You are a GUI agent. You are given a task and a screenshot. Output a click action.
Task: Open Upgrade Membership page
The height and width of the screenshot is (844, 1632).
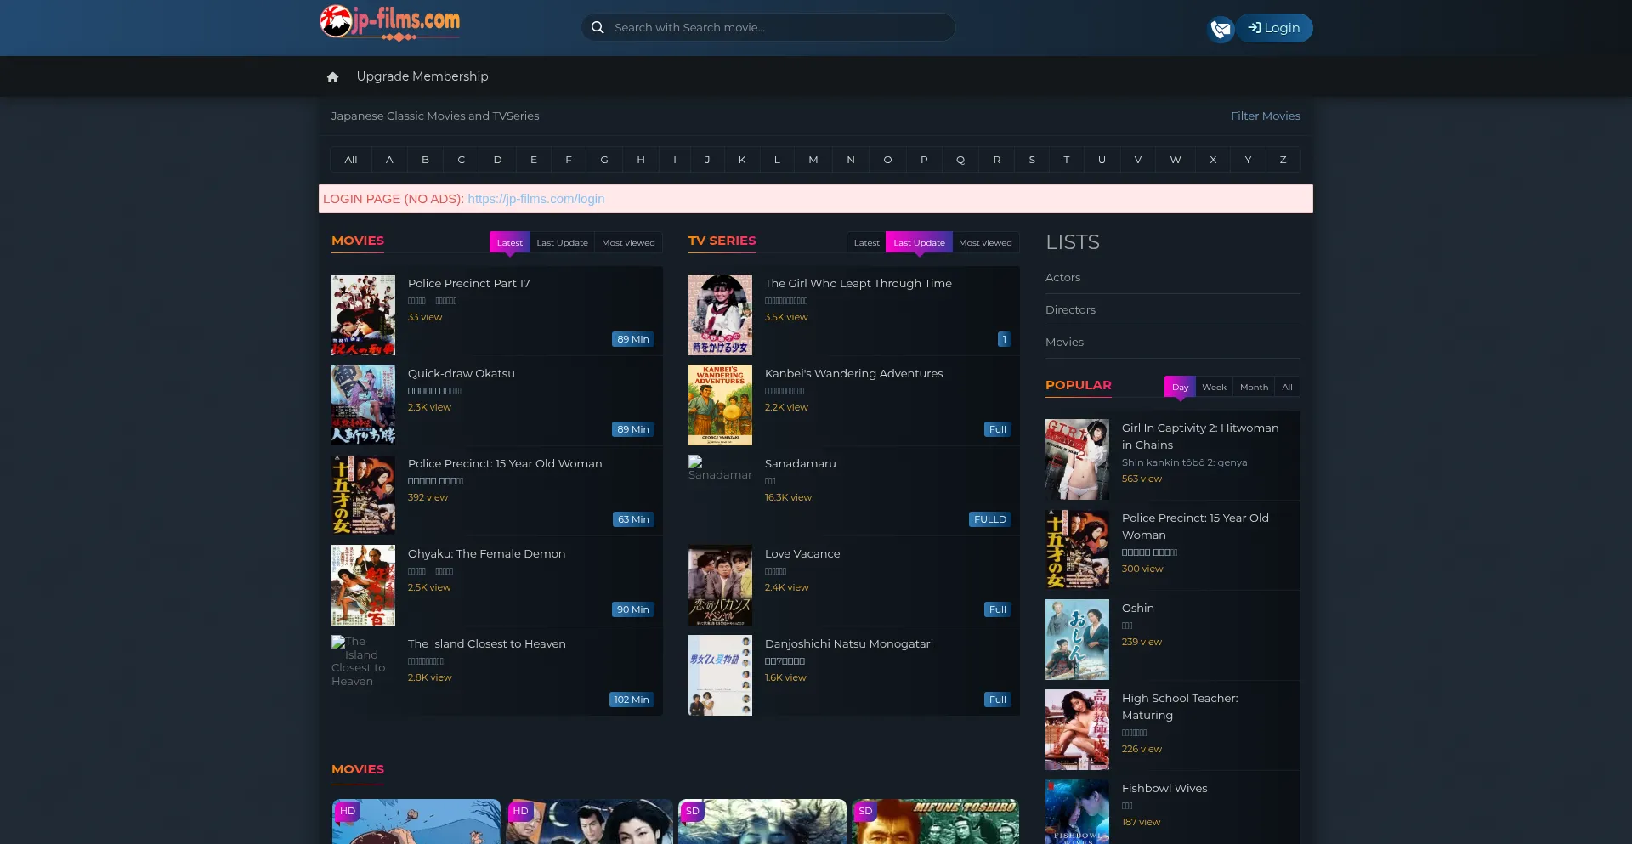pyautogui.click(x=422, y=76)
